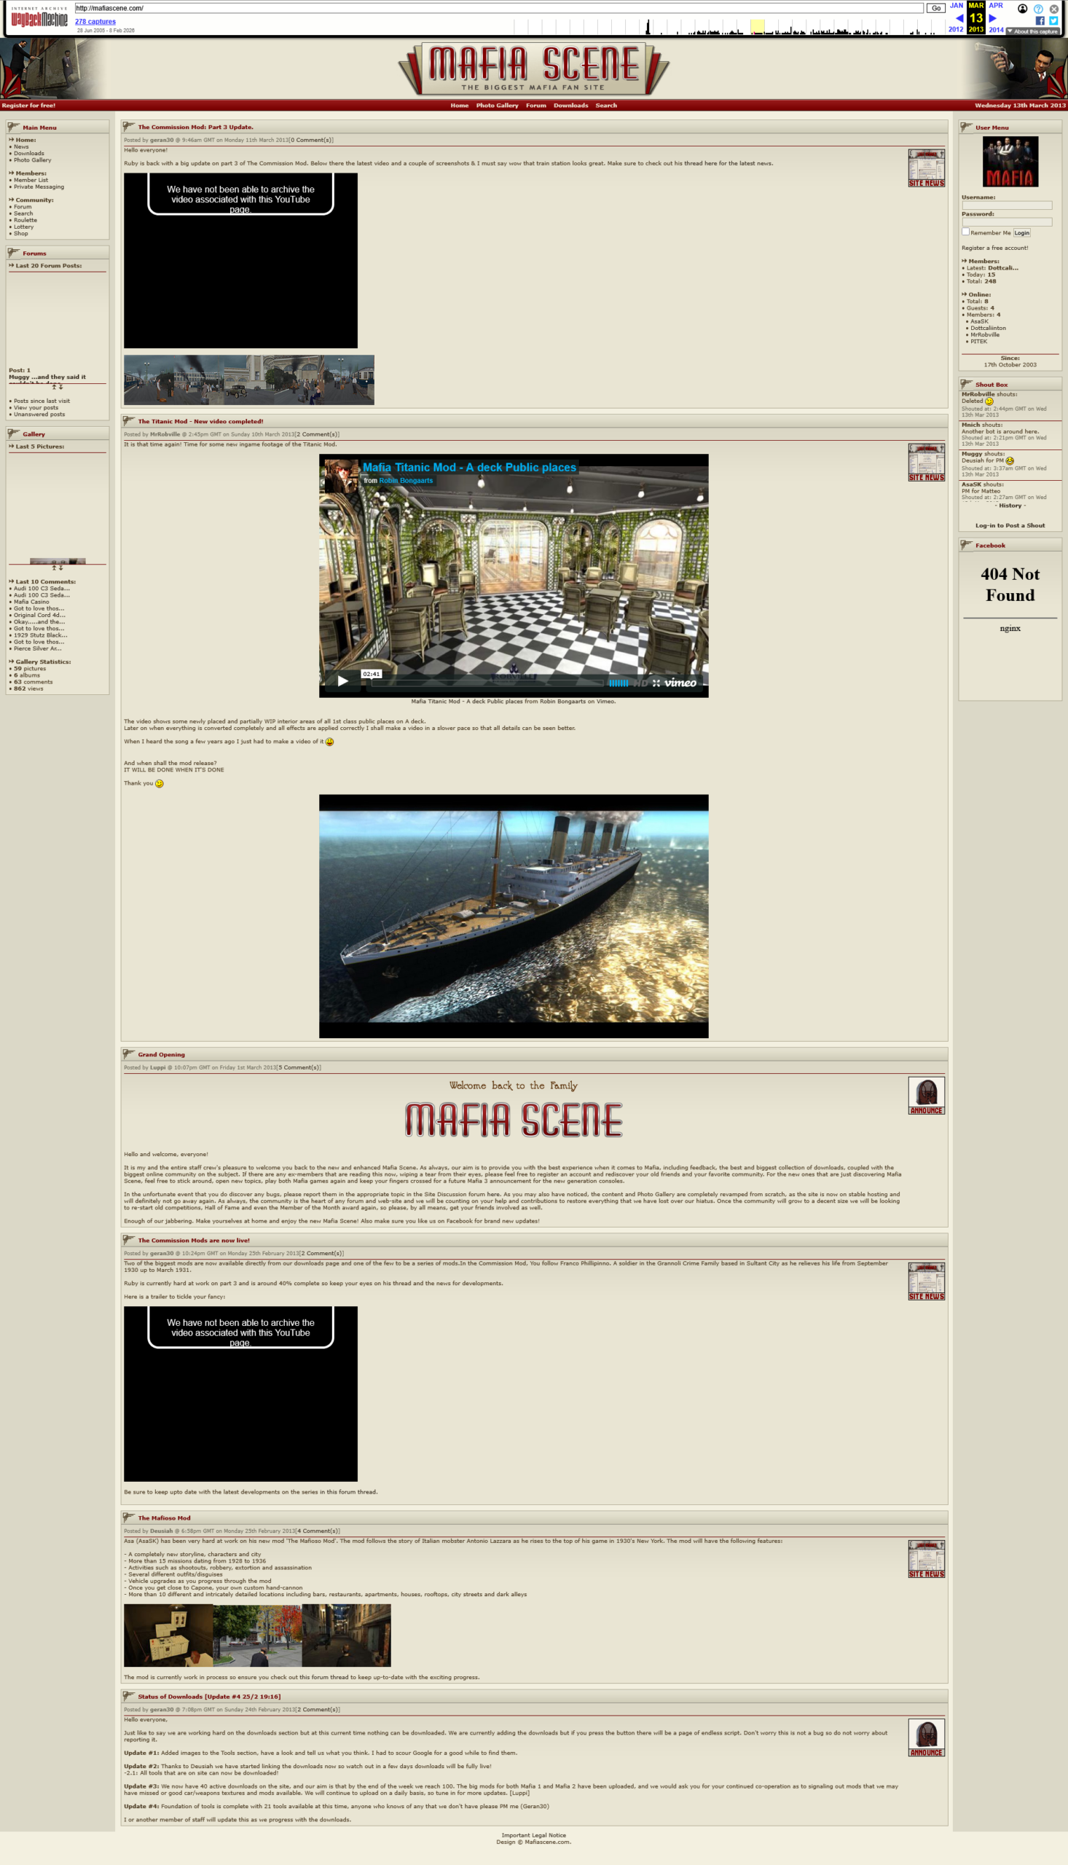Click SITE NEWS icon beside Mafioso Mod post
The height and width of the screenshot is (1865, 1068).
tap(927, 1559)
